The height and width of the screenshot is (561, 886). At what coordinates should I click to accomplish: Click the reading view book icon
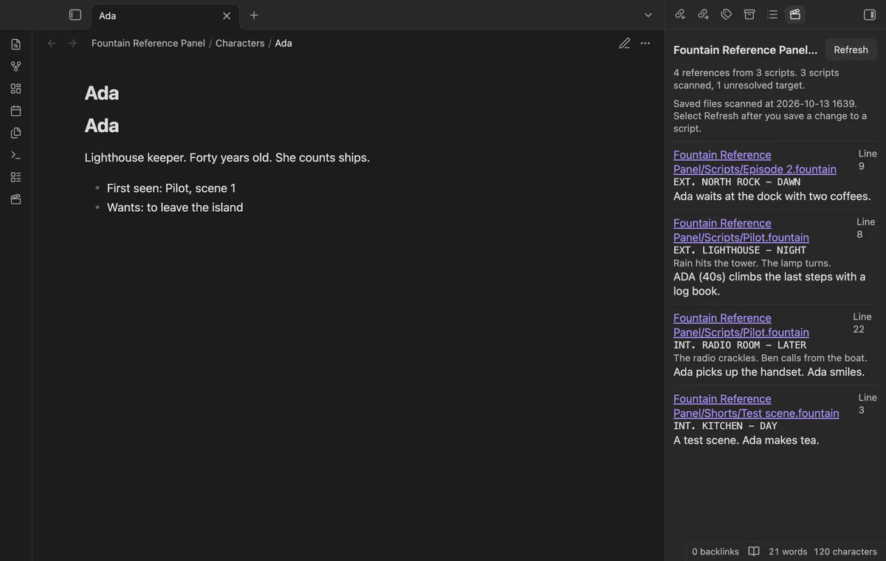pos(754,551)
